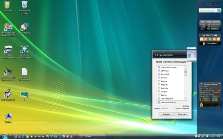223x139 pixels.
Task: Click the league list scrollbar thumb
Action: tap(186, 72)
